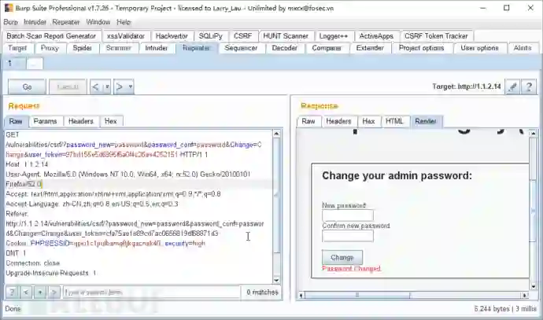The height and width of the screenshot is (320, 543).
Task: Select the response Raw tab
Action: point(308,121)
